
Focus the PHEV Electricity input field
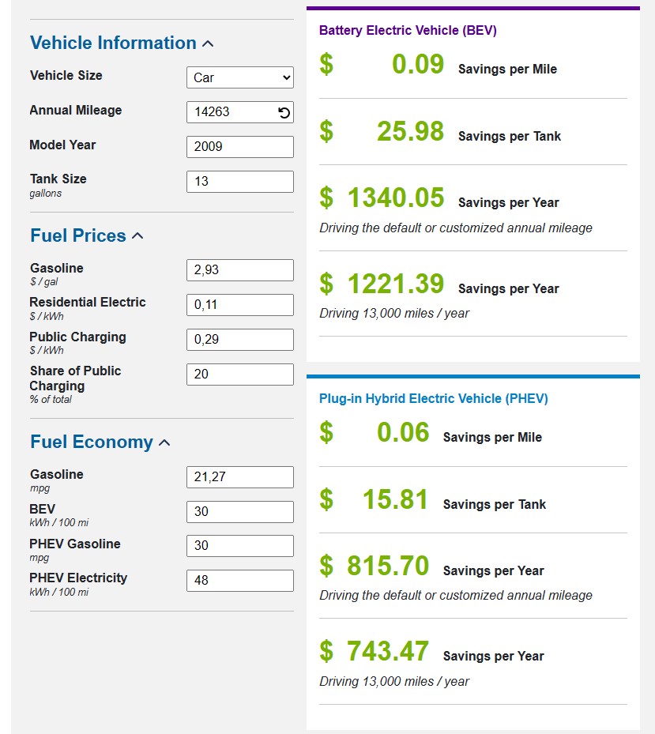(x=240, y=581)
